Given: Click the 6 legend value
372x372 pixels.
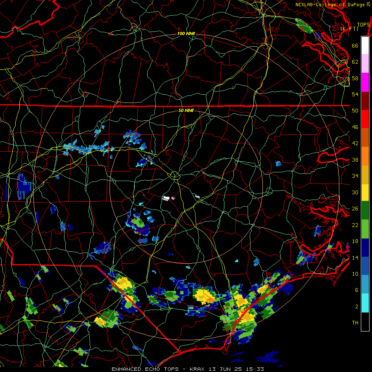Looking at the screenshot, I should pyautogui.click(x=357, y=290).
